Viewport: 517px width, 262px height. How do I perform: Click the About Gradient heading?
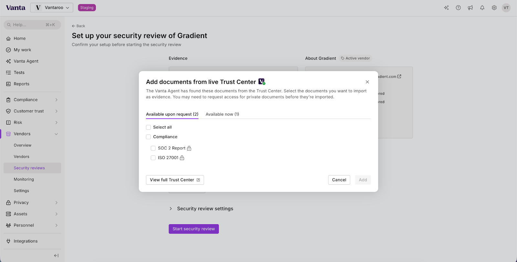point(321,58)
